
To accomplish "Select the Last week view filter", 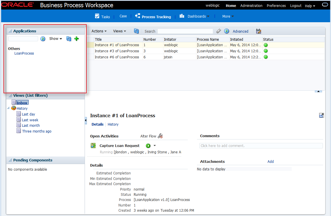I will (x=30, y=120).
